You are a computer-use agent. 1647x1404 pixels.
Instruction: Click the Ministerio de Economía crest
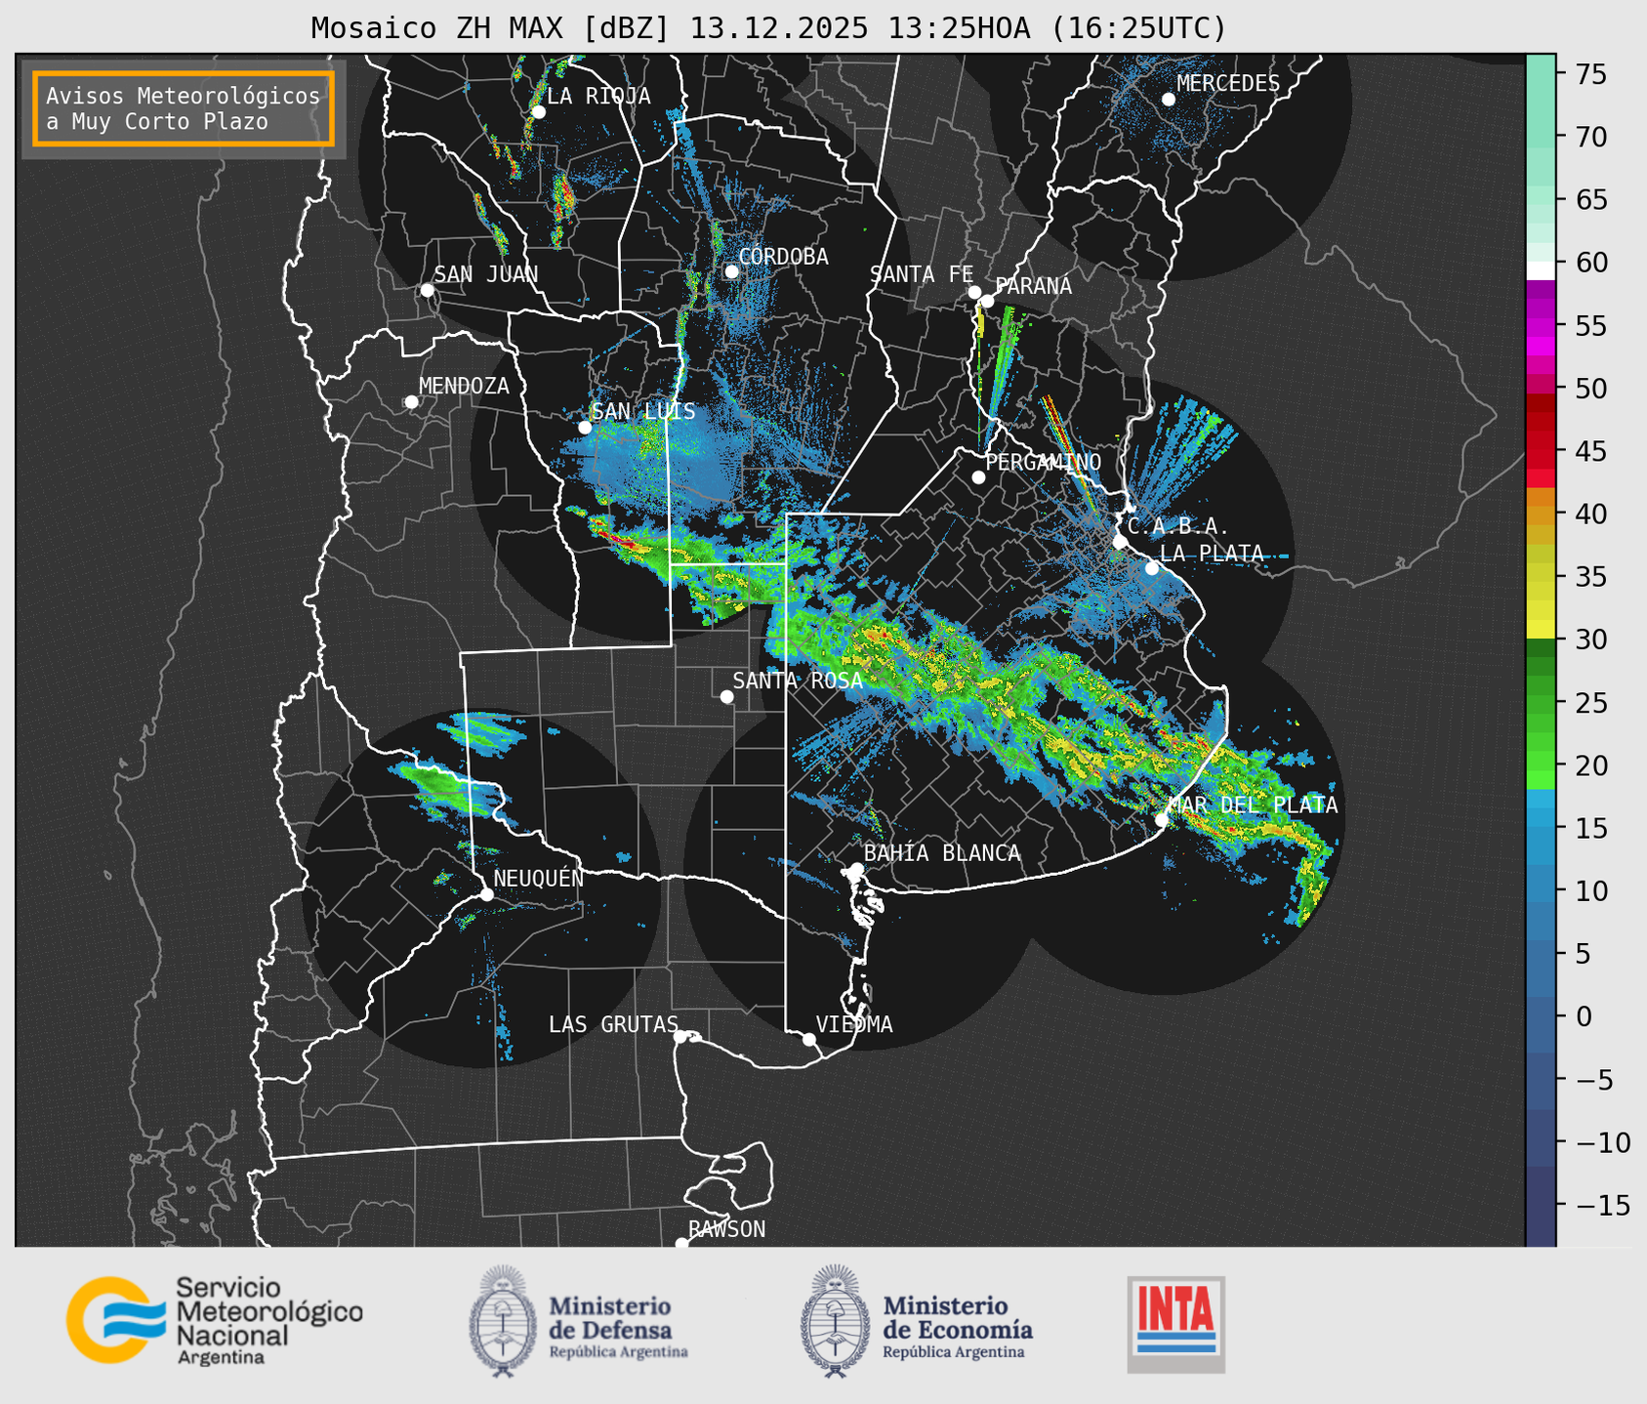click(x=835, y=1321)
